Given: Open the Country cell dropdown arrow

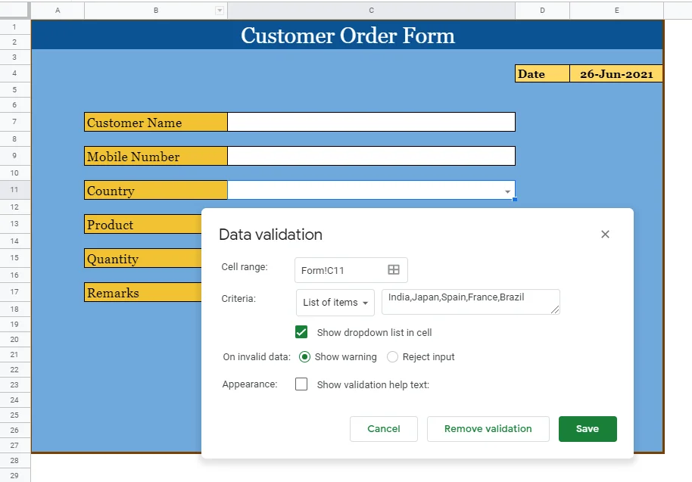Looking at the screenshot, I should [507, 191].
